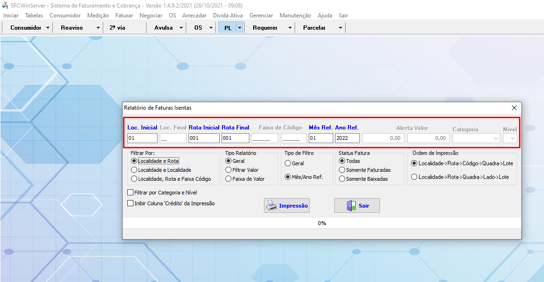Close the Relatório de Faturas Isentas dialog
The image size is (544, 282).
[x=514, y=108]
